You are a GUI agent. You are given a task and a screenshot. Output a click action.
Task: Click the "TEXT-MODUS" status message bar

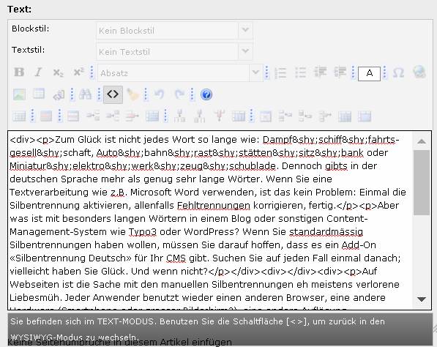pyautogui.click(x=220, y=329)
